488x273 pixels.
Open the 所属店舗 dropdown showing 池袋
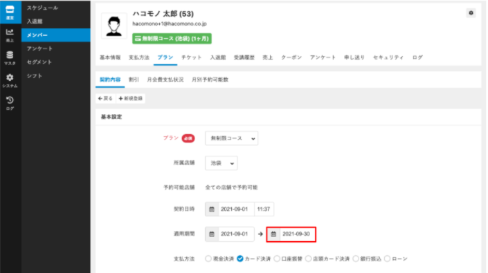221,163
